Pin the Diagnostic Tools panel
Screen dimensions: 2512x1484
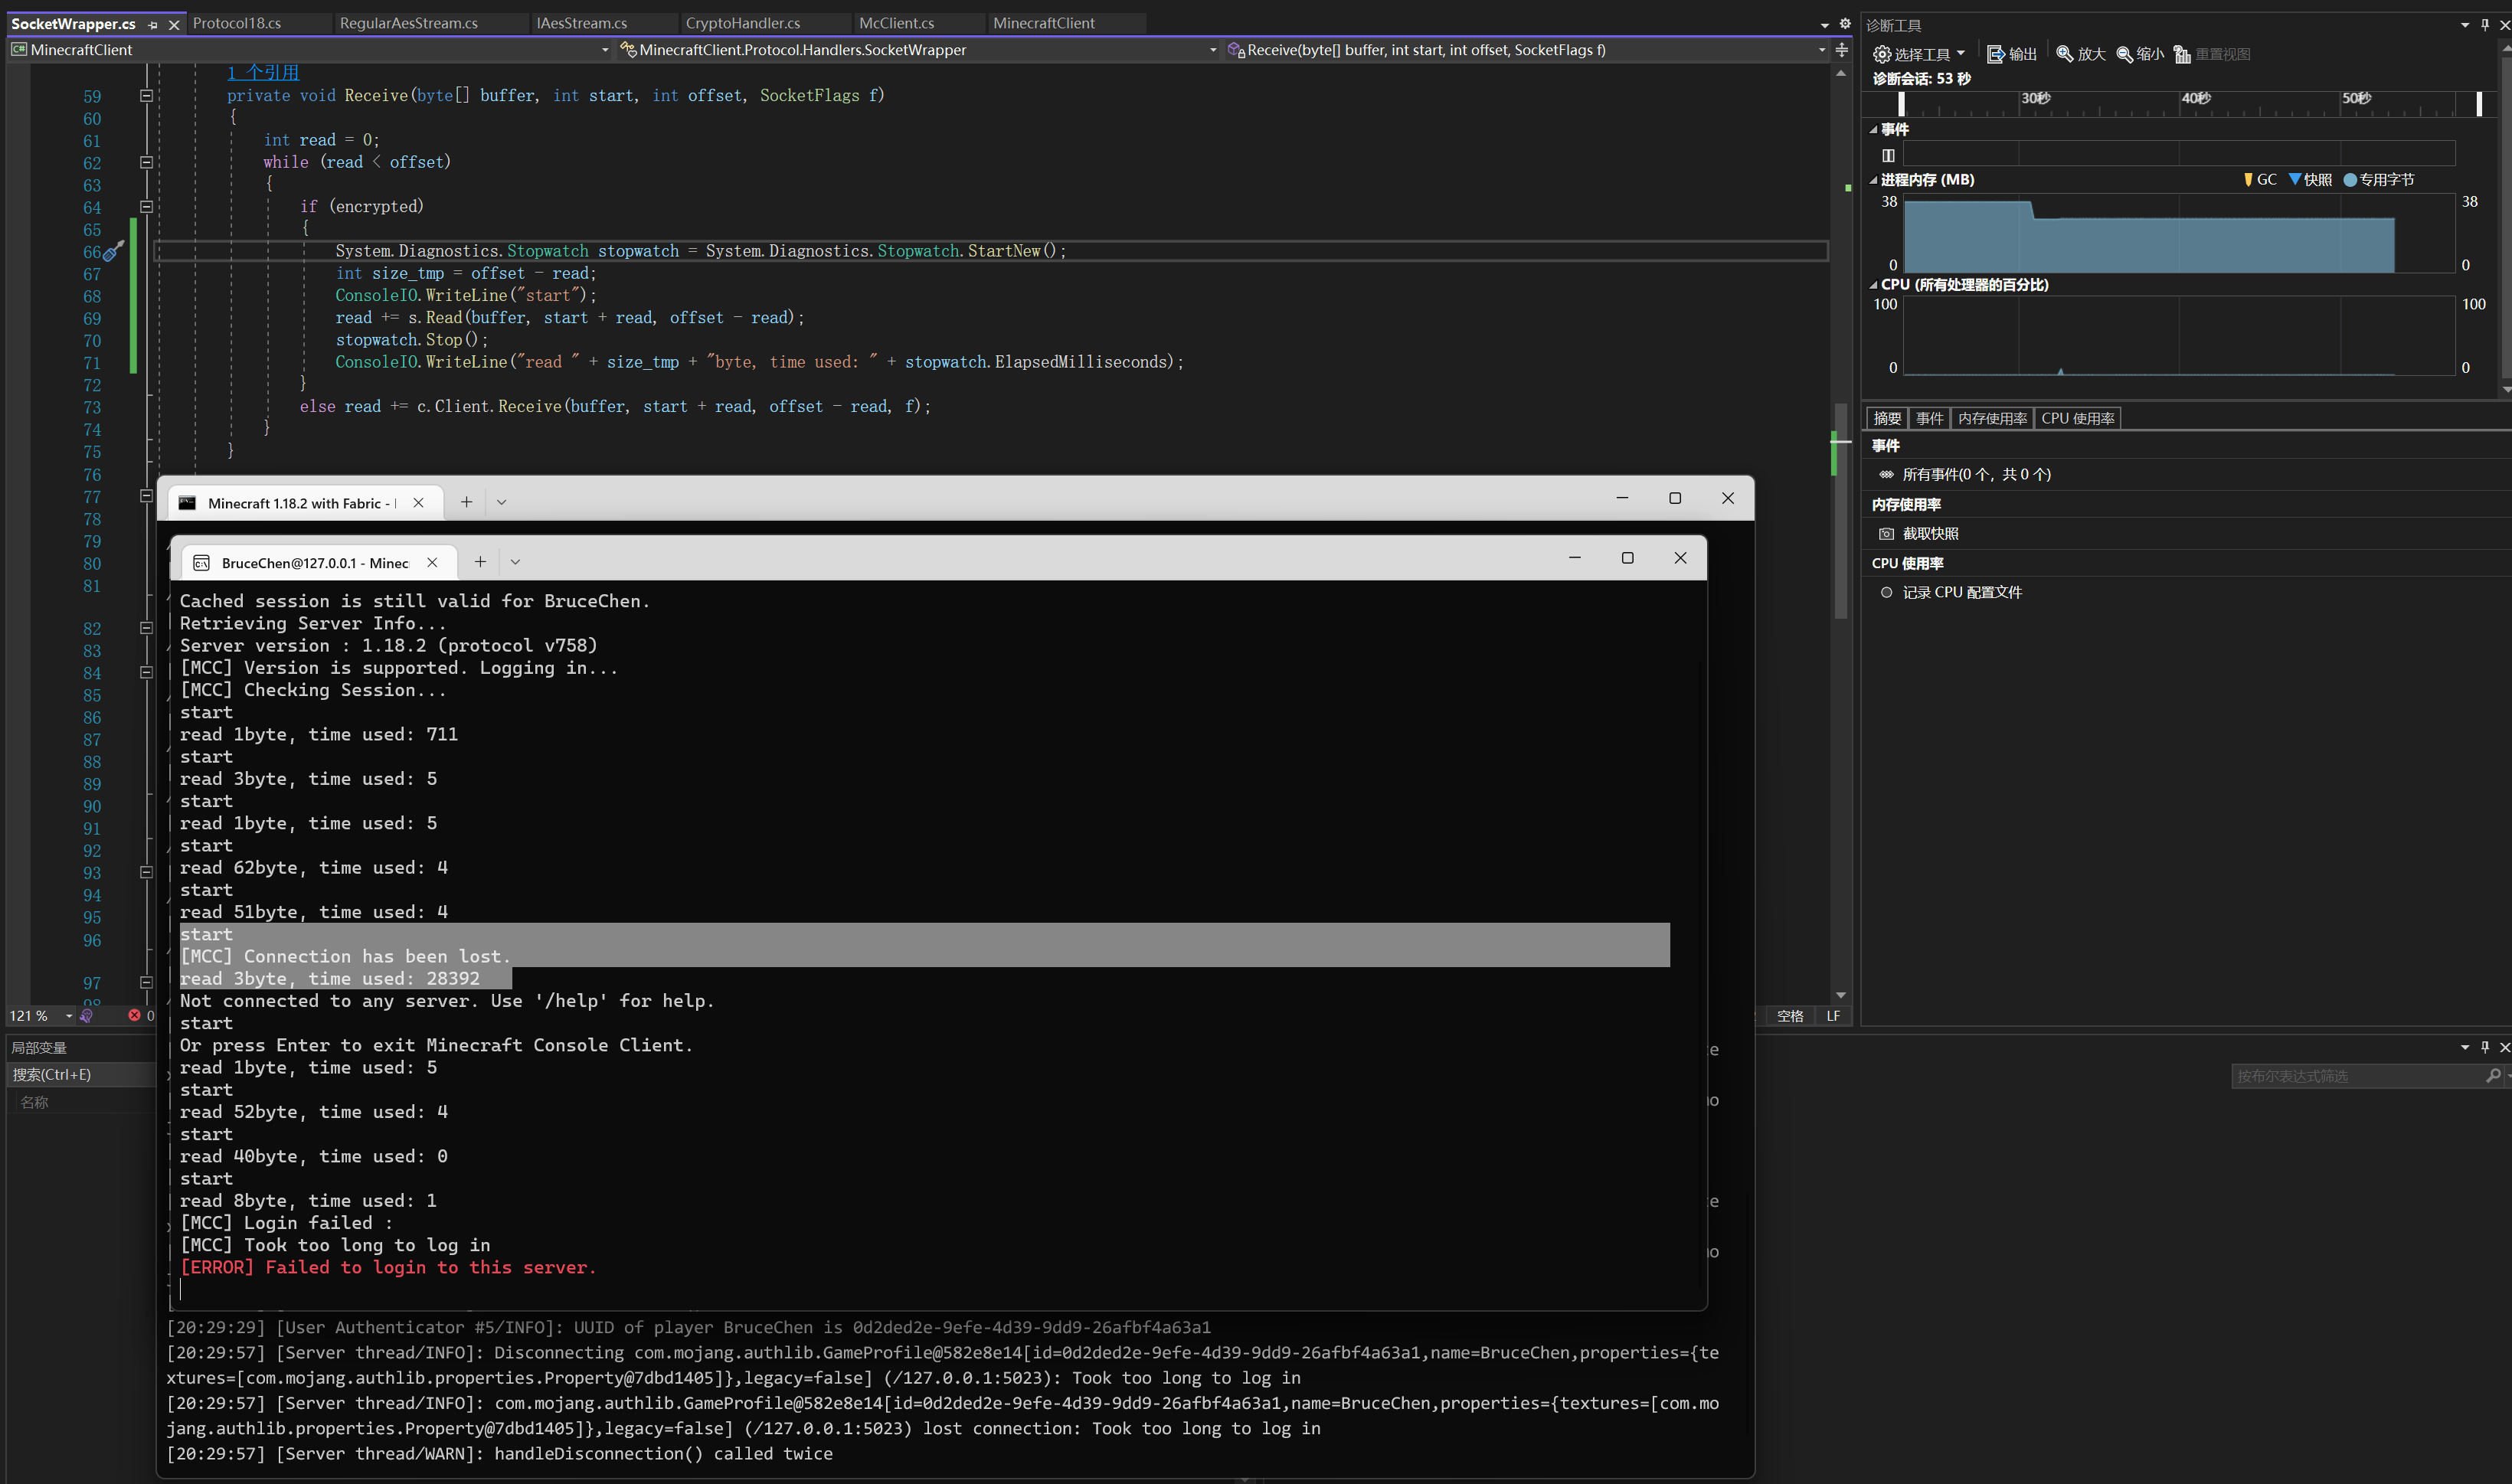coord(2484,24)
